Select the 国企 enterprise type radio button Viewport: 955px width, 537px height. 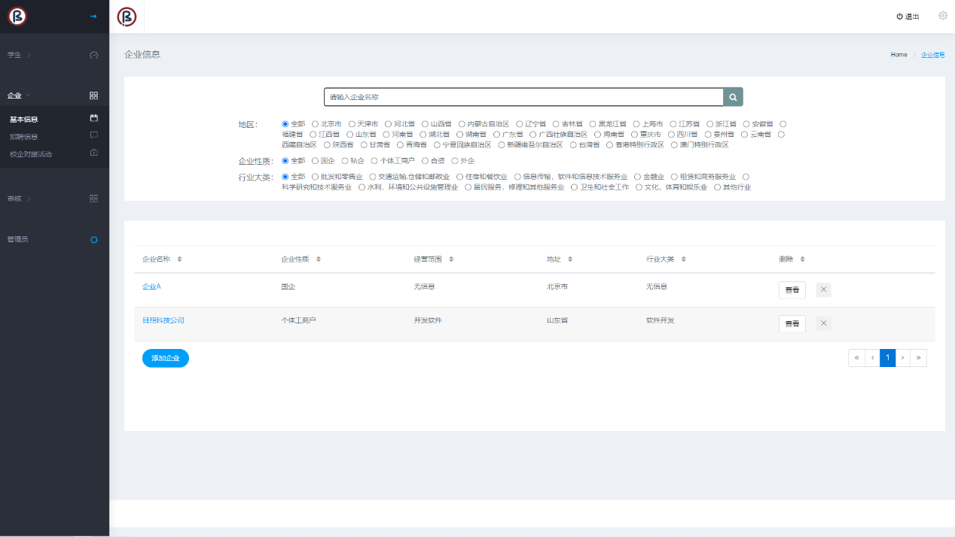pos(315,161)
